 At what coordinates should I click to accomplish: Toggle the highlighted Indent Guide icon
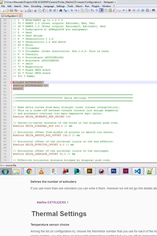click(x=101, y=10)
